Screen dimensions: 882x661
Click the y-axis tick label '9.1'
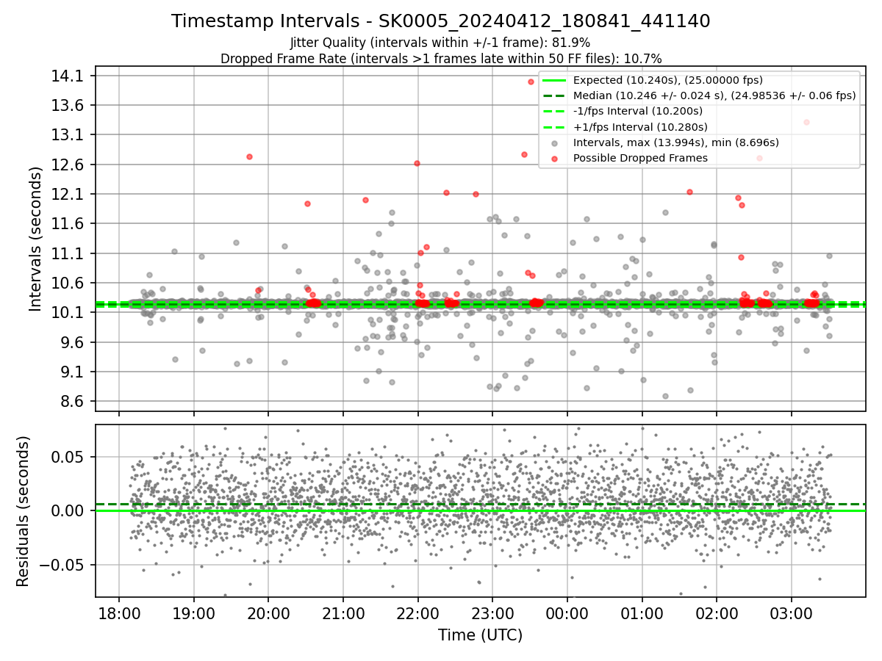[73, 372]
